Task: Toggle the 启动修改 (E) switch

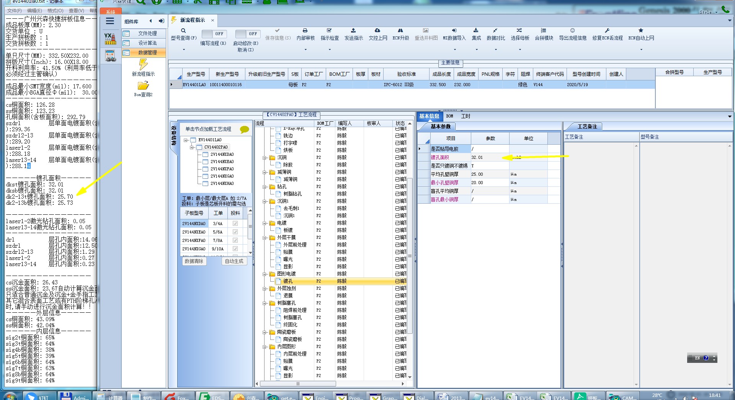Action: [248, 34]
